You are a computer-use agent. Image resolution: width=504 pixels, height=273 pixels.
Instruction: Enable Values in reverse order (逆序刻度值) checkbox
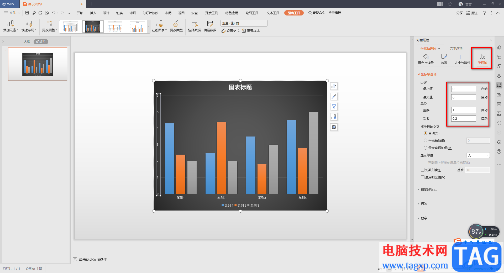pyautogui.click(x=423, y=177)
